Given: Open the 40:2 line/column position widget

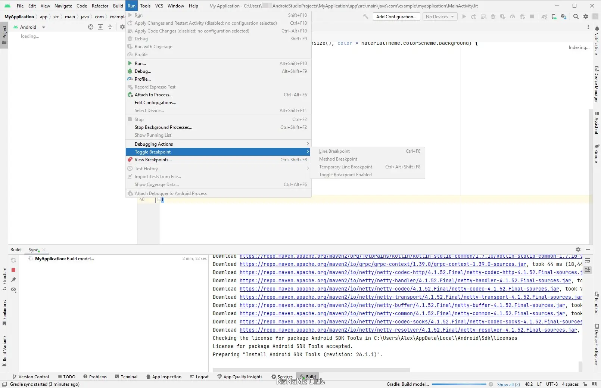Looking at the screenshot, I should (529, 384).
